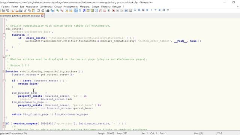
Task: Open the Find dialog (binoculars)
Action: tap(48, 10)
